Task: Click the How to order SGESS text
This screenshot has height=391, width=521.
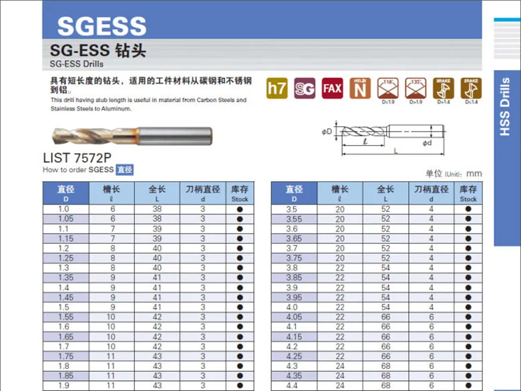Action: tap(78, 170)
